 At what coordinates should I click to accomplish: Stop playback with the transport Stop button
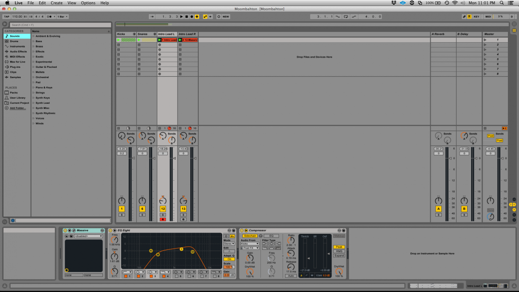(186, 16)
